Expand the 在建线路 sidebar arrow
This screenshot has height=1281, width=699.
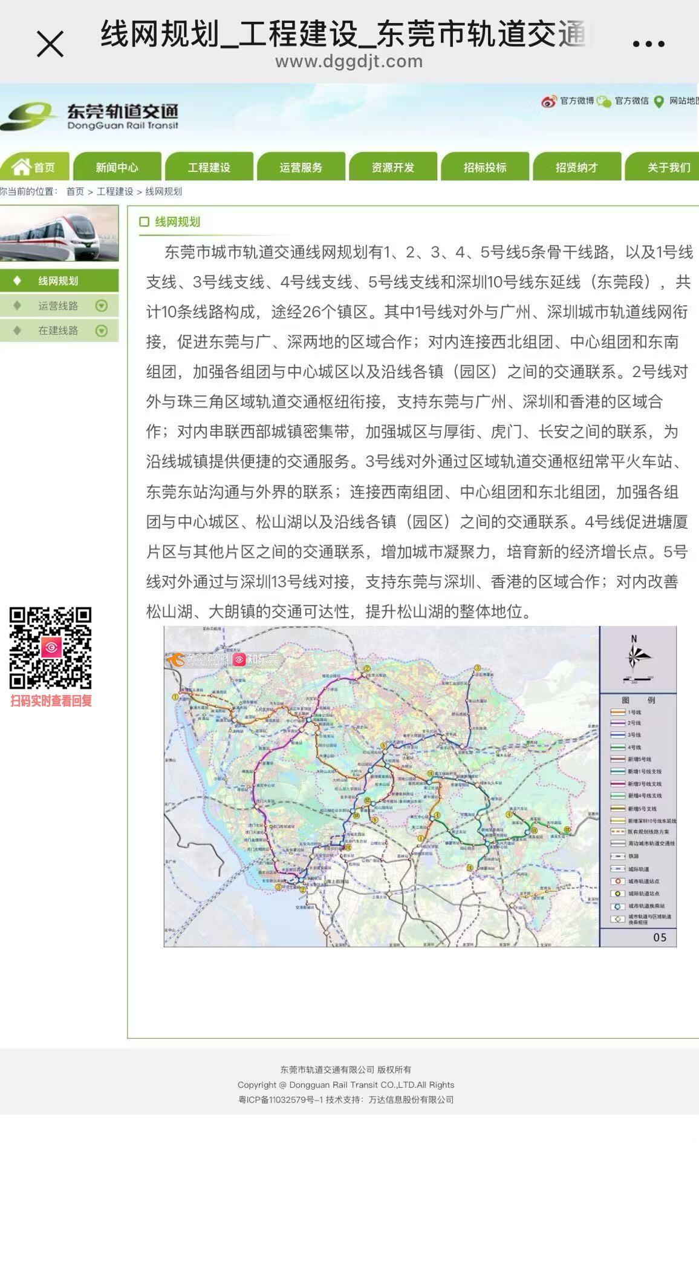(x=102, y=331)
